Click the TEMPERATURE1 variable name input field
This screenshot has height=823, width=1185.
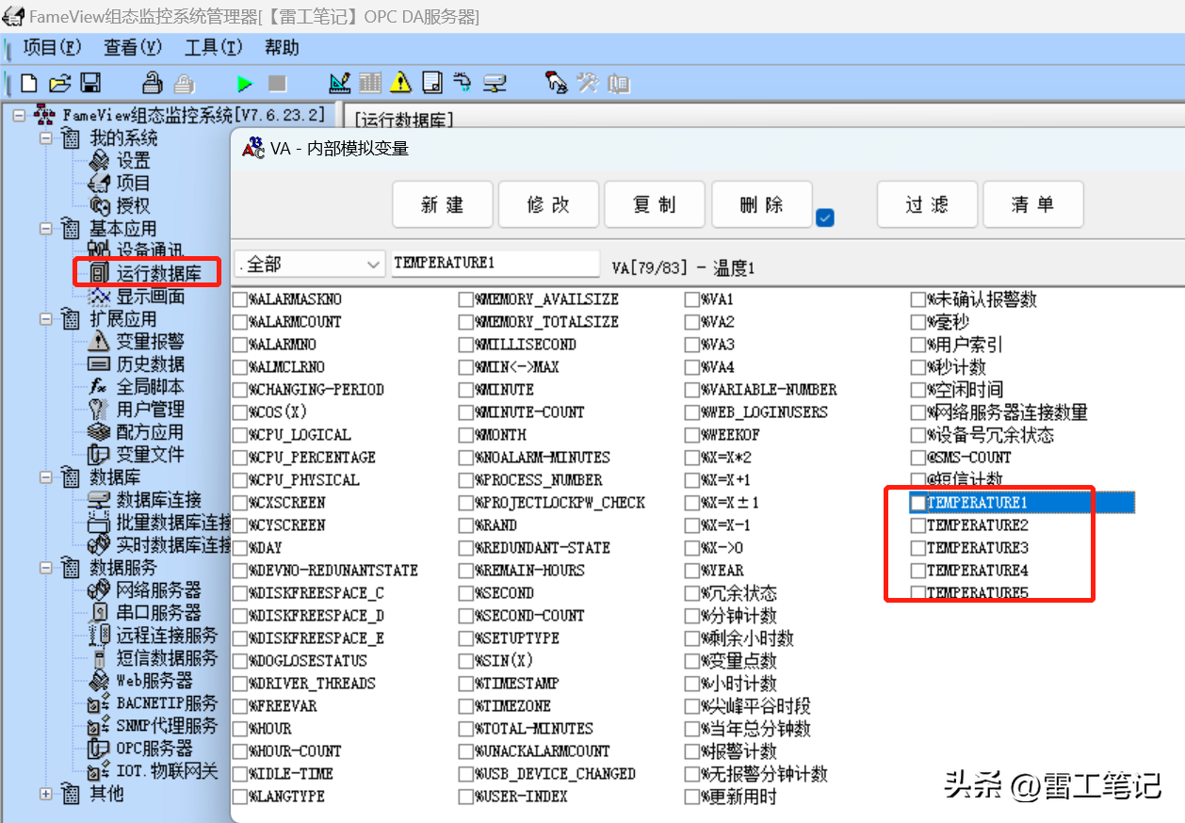(x=495, y=264)
